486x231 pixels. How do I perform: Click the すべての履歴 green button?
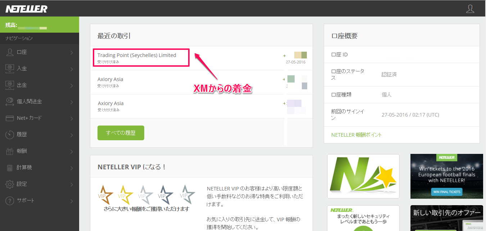click(x=121, y=133)
